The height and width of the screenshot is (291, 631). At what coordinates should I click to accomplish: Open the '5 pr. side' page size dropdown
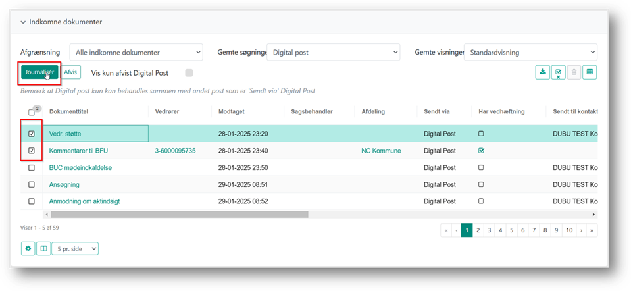tap(74, 248)
